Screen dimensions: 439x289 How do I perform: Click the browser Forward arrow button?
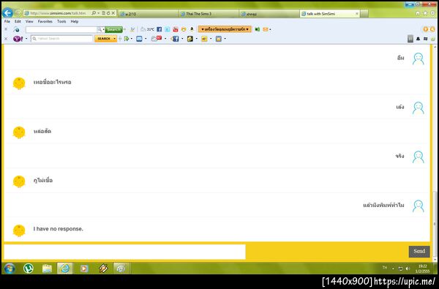pos(18,13)
